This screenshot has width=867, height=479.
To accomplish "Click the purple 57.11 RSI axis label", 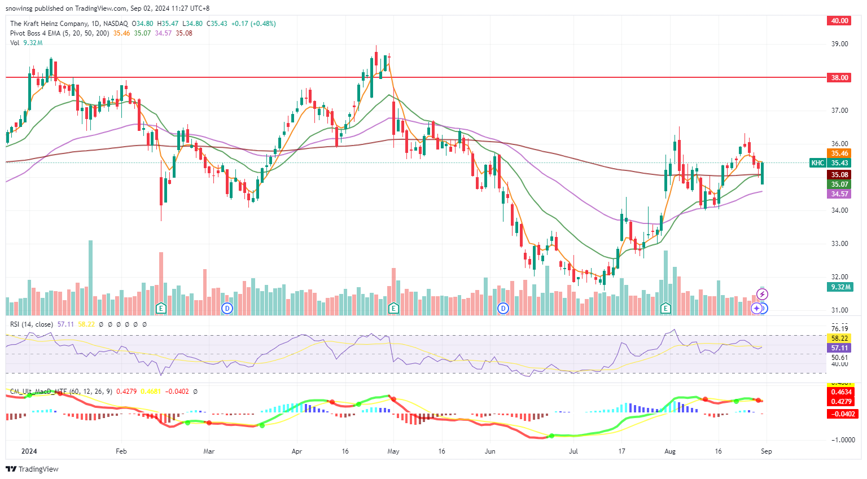I will click(x=839, y=348).
